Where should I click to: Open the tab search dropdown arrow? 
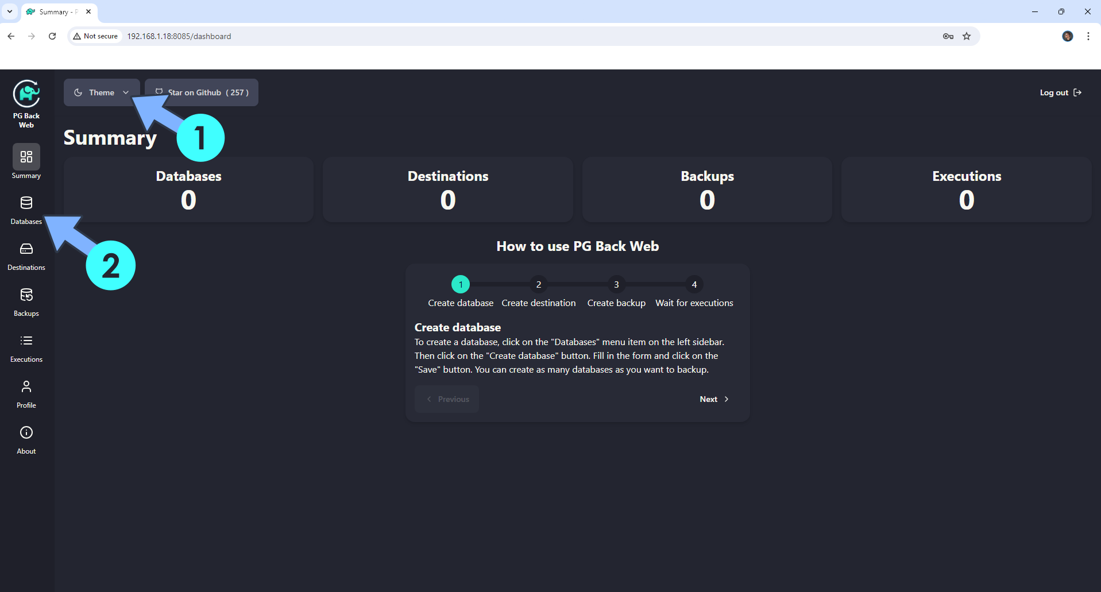pyautogui.click(x=10, y=11)
